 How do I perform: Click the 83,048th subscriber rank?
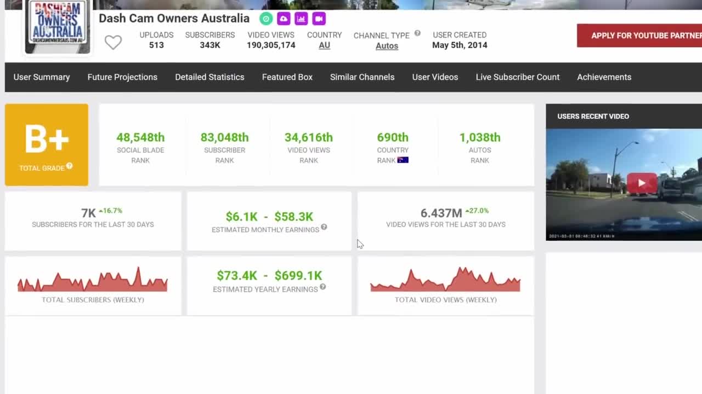(x=224, y=137)
